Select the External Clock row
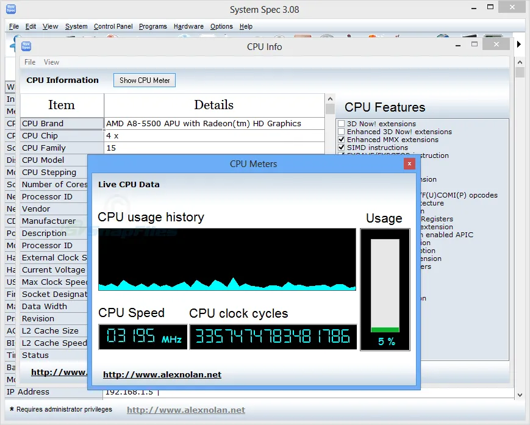 [54, 258]
